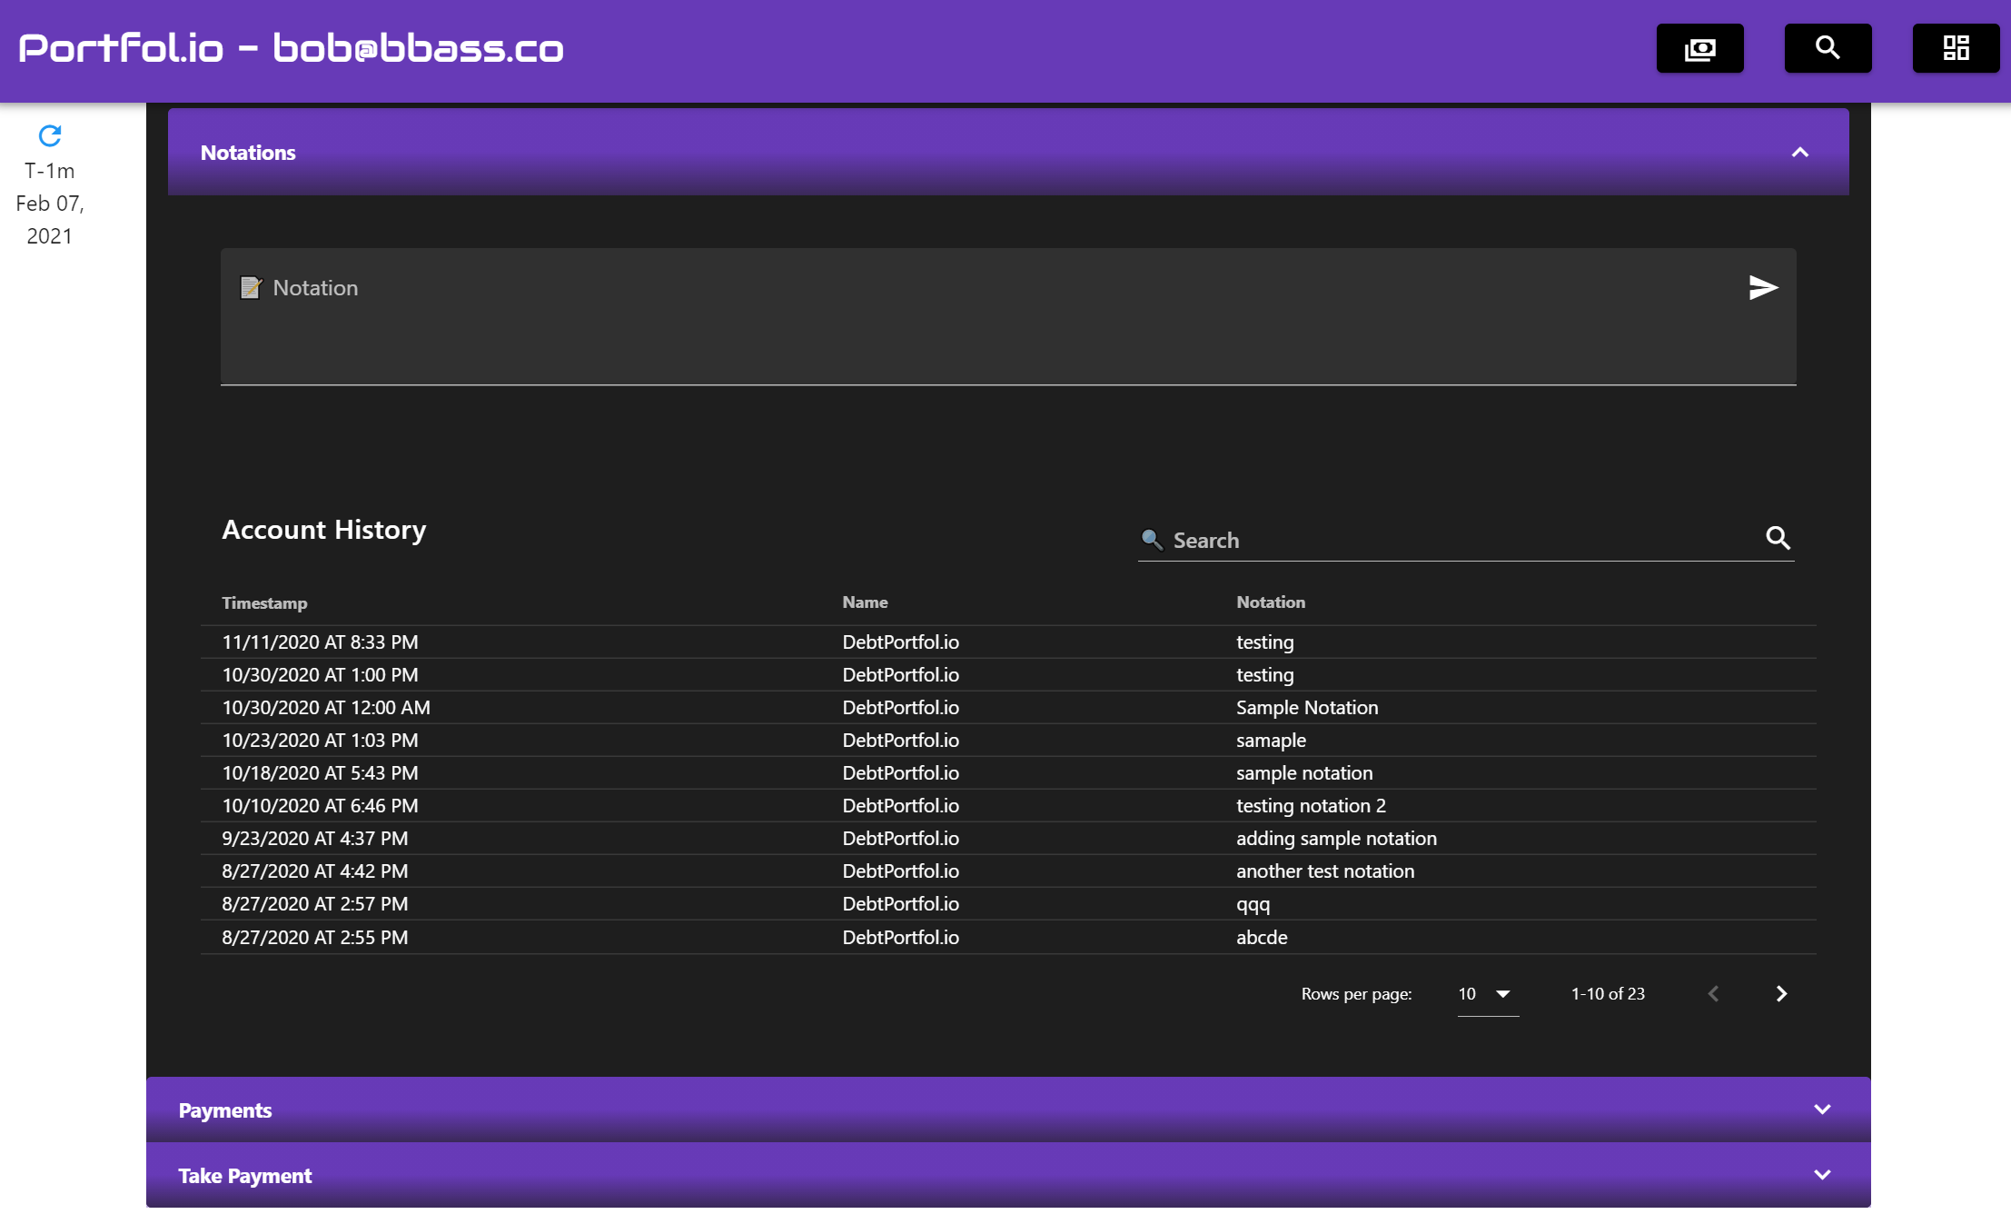Screen dimensions: 2011x1214
Task: Select the 'another test notation' row
Action: pos(1324,871)
